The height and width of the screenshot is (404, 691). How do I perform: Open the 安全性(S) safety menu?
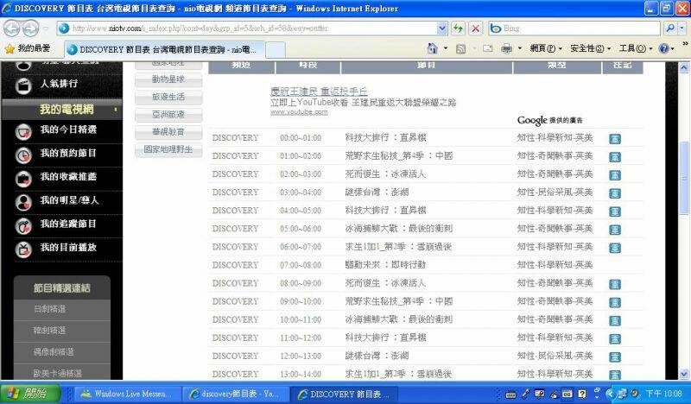[x=590, y=48]
